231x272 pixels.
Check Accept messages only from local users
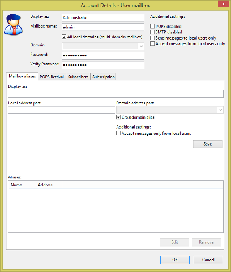pyautogui.click(x=118, y=133)
